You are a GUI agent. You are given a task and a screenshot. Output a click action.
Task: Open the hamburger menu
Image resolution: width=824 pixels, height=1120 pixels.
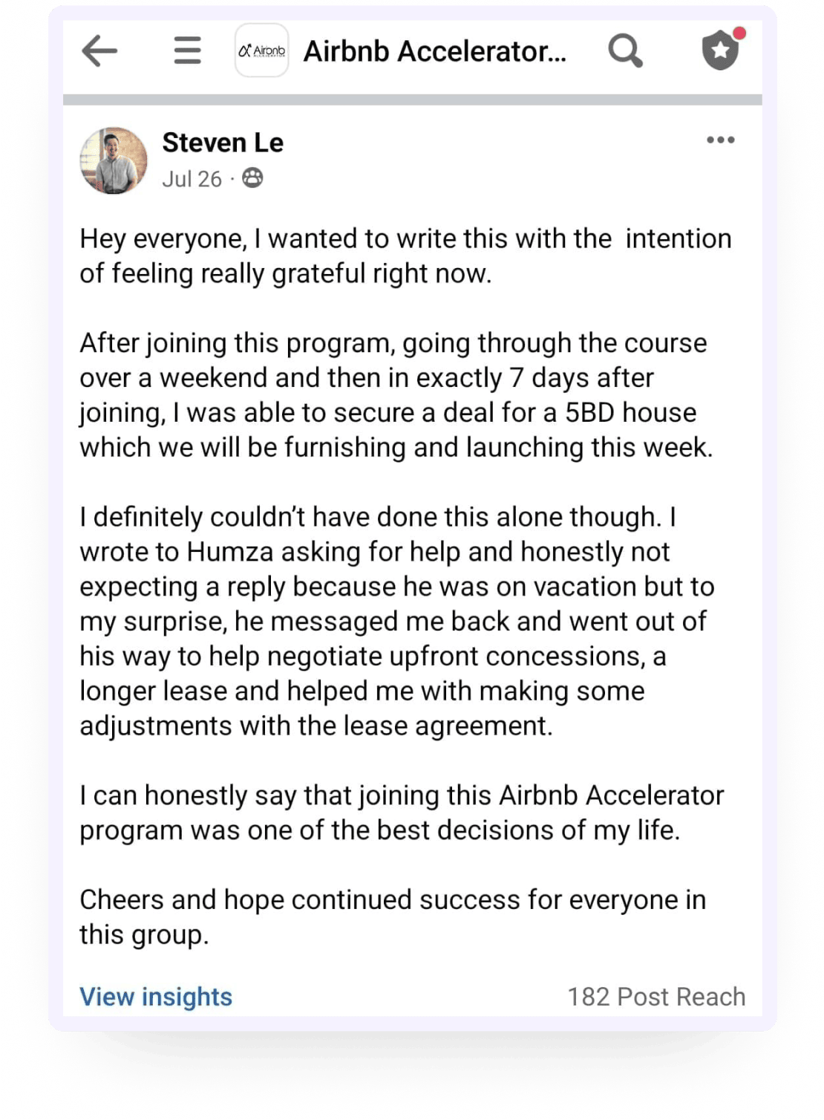187,51
